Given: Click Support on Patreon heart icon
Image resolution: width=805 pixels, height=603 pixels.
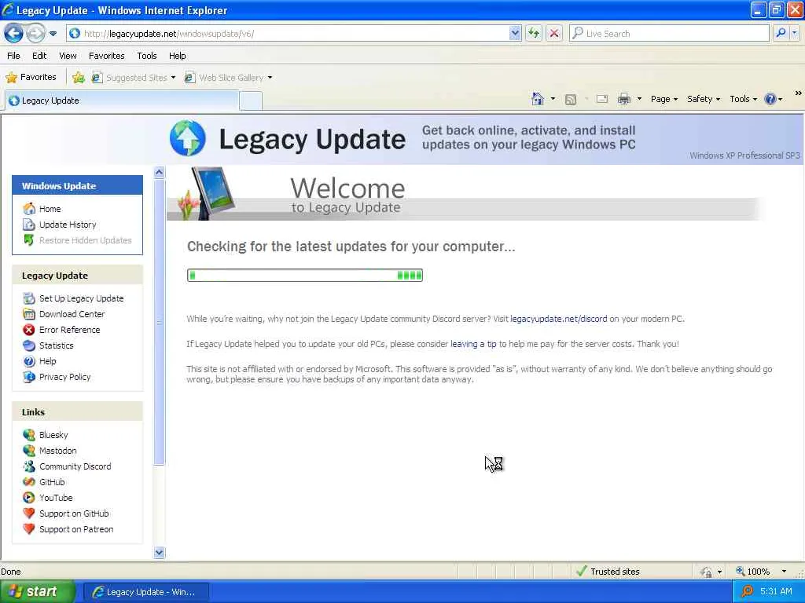Looking at the screenshot, I should pyautogui.click(x=29, y=529).
